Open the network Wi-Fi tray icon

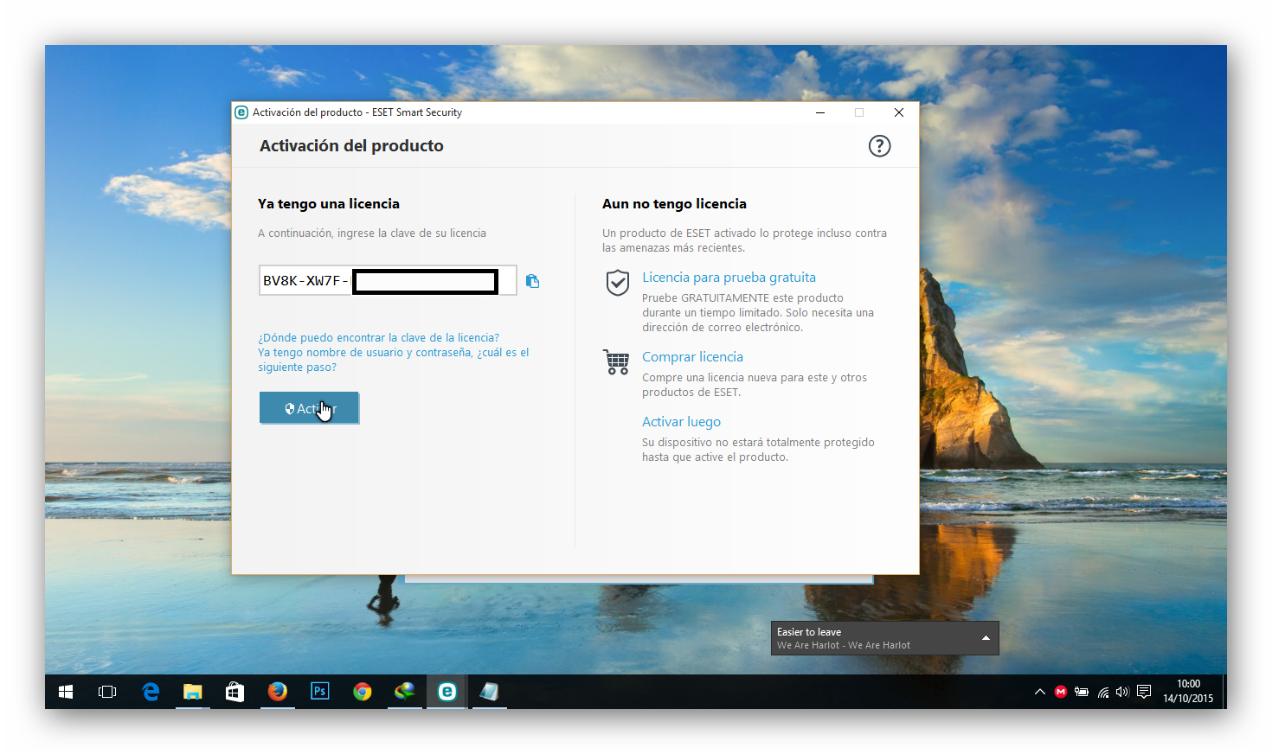coord(1103,692)
